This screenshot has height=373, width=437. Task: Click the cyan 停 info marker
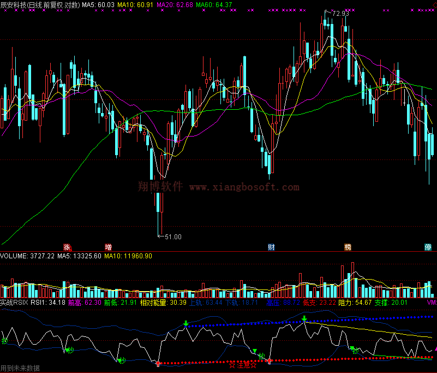pyautogui.click(x=428, y=247)
